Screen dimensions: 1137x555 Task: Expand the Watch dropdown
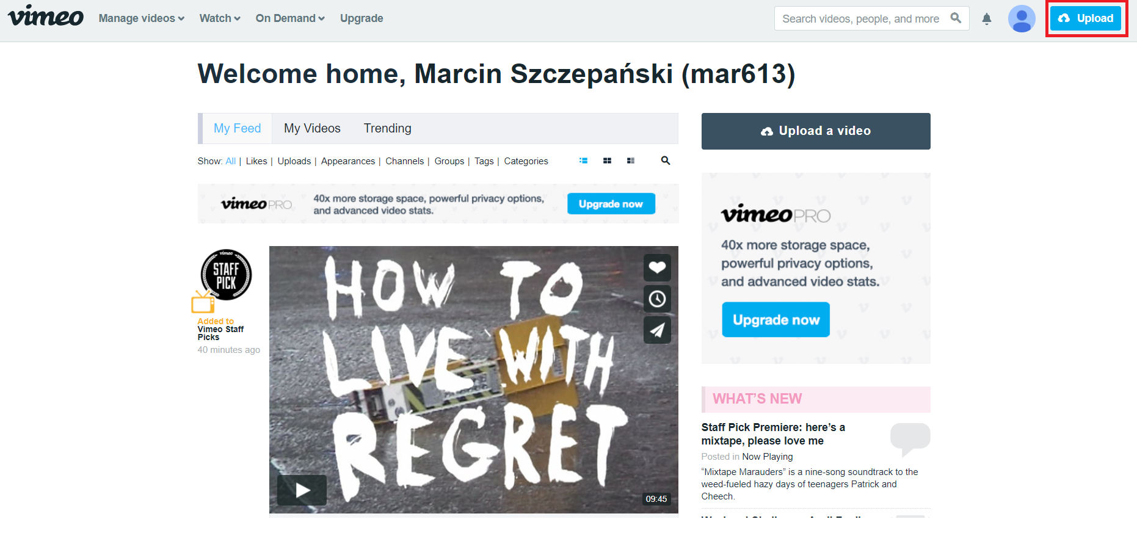pyautogui.click(x=220, y=18)
